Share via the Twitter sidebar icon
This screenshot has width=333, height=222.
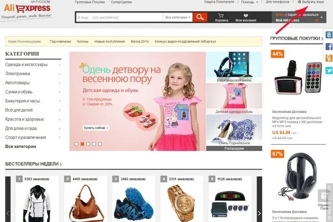(329, 70)
